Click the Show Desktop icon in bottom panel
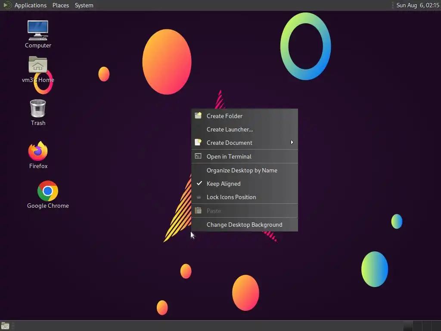441x331 pixels. [5, 326]
